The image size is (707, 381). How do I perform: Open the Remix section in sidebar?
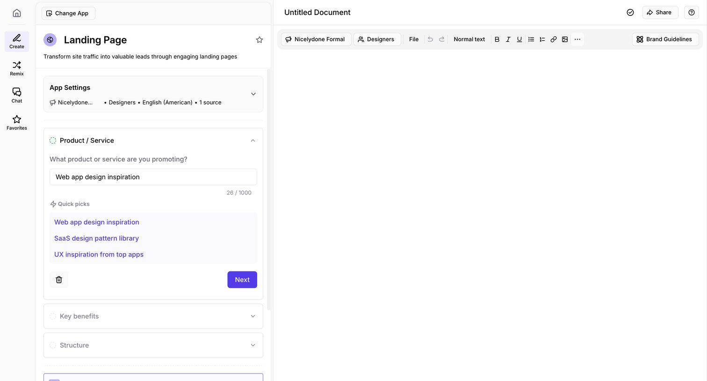tap(17, 68)
